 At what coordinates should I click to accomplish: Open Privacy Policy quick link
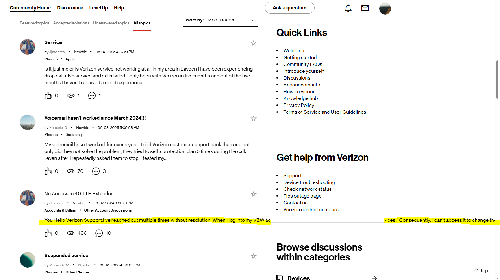point(299,105)
